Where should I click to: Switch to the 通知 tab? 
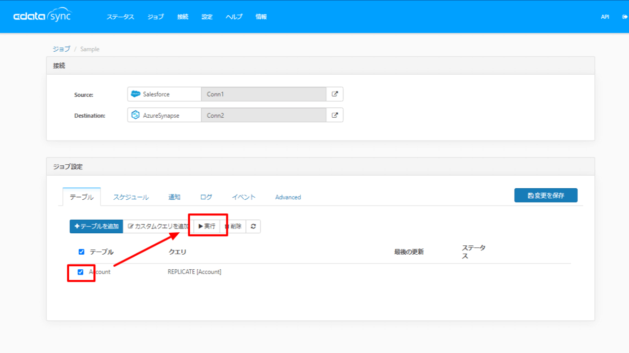click(175, 197)
